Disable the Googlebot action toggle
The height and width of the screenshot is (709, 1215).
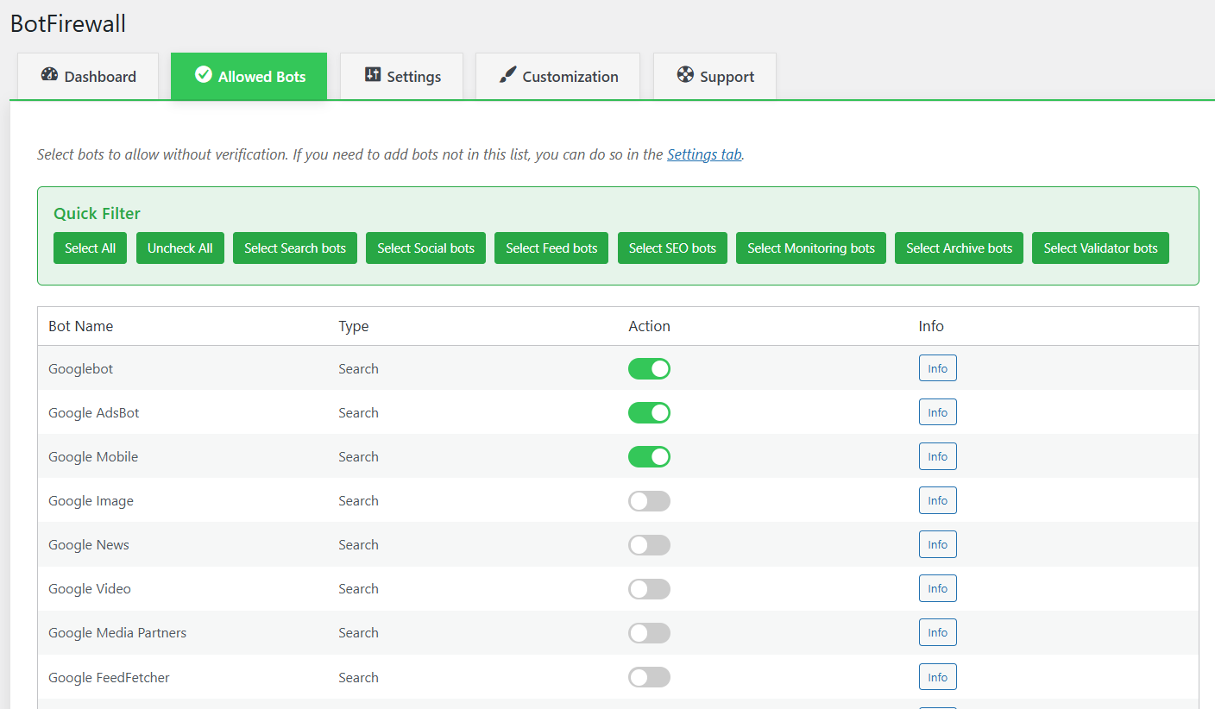pyautogui.click(x=649, y=368)
